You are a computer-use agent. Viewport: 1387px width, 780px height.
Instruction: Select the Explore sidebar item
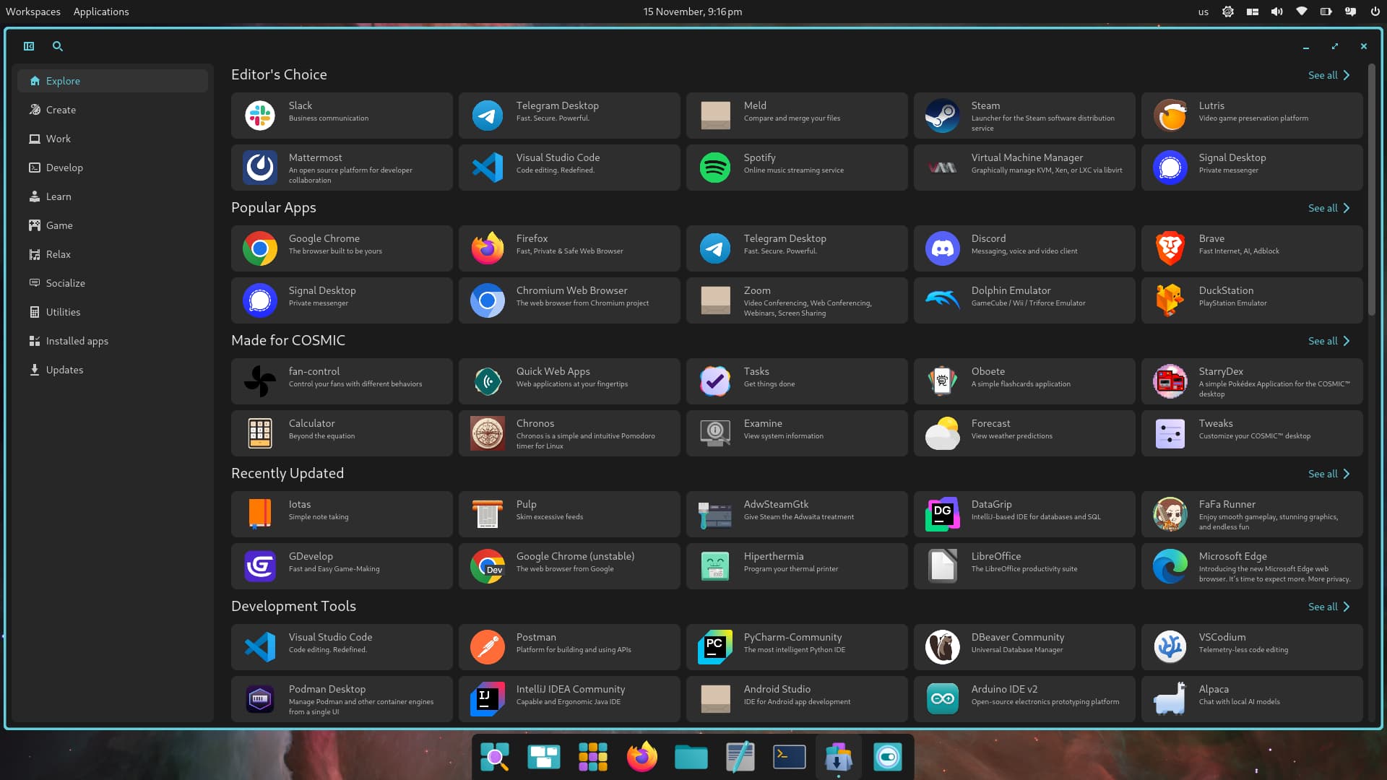(113, 81)
